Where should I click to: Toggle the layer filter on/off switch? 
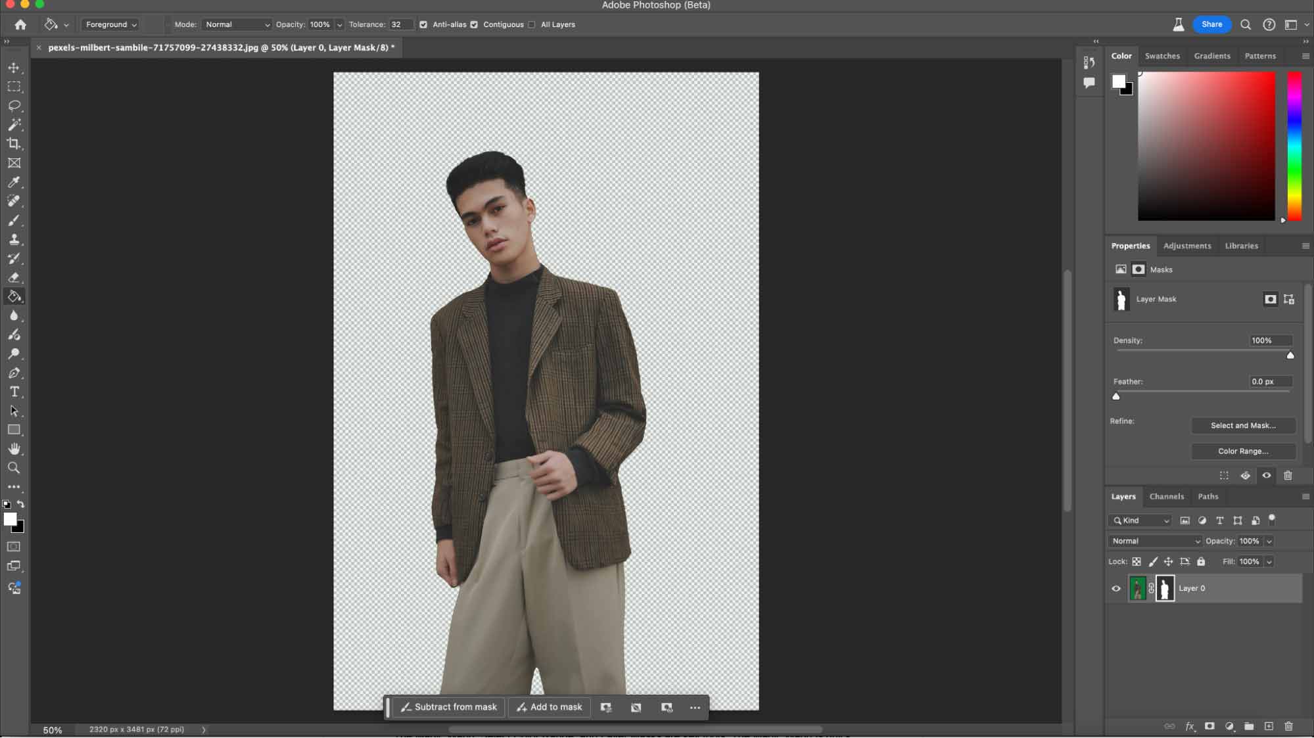click(1272, 519)
